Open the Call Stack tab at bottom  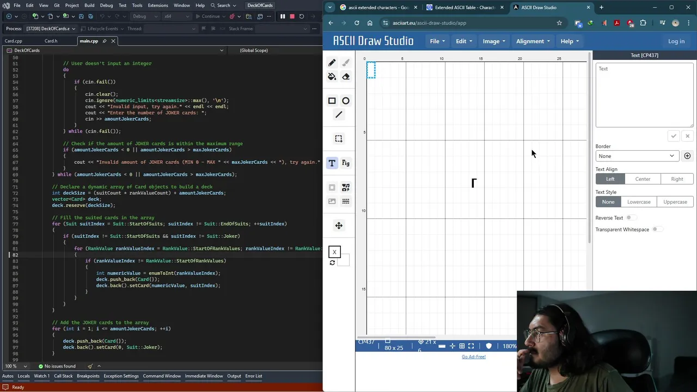click(x=63, y=376)
